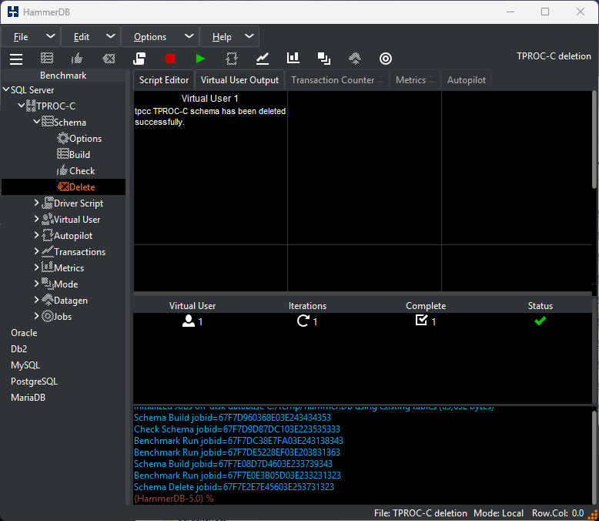
Task: Expand the Driver Script tree node
Action: (37, 203)
